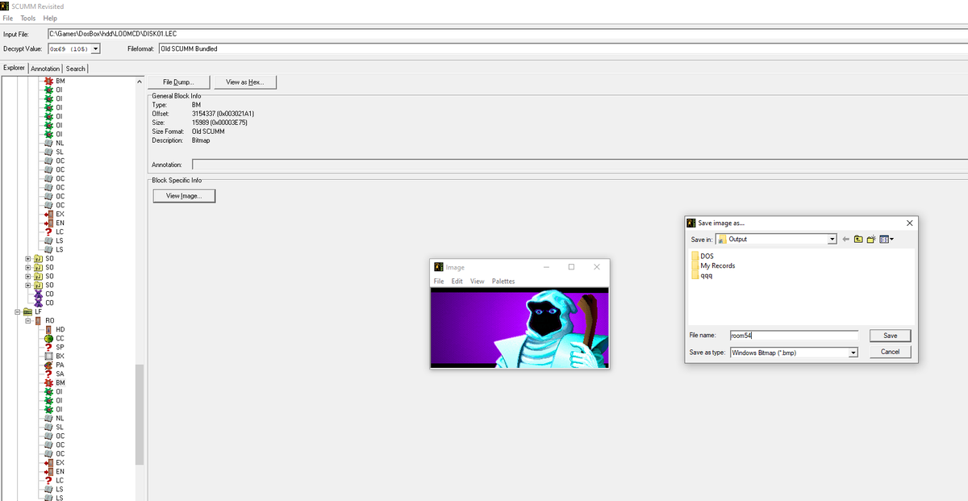The width and height of the screenshot is (968, 501).
Task: Open File menu in Image window
Action: point(439,281)
